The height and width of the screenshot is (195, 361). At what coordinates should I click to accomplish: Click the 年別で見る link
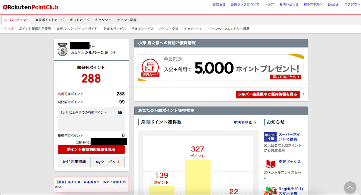[x=245, y=122]
